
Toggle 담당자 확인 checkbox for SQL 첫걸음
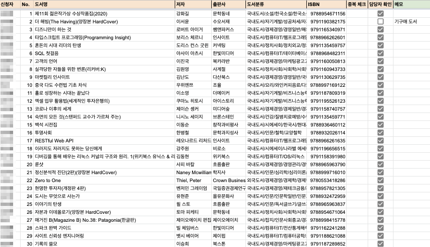tap(380, 53)
